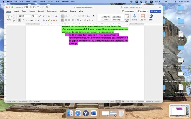Click the Format Painter brush icon
This screenshot has height=119, width=191.
[14, 21]
